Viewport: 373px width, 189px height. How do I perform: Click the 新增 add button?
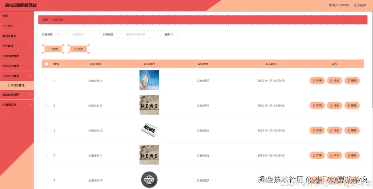[x=53, y=49]
